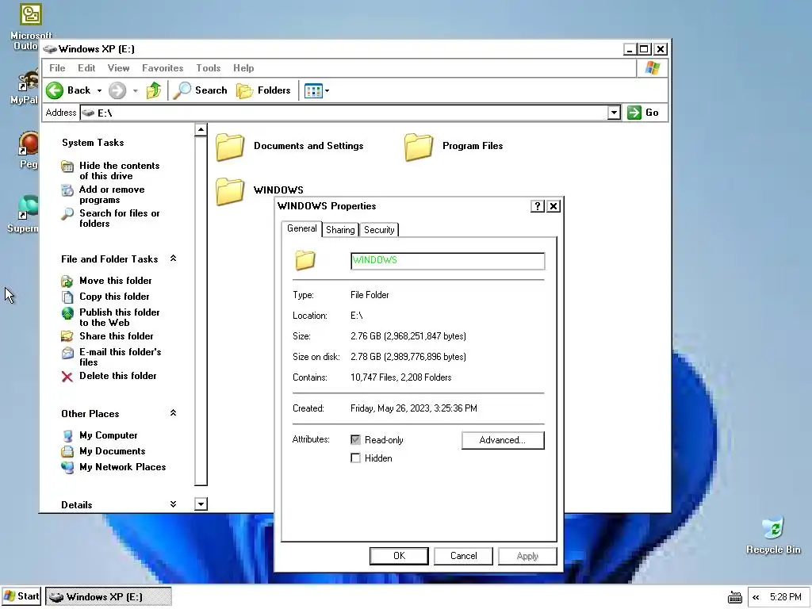Click the Move this folder icon

(x=67, y=282)
